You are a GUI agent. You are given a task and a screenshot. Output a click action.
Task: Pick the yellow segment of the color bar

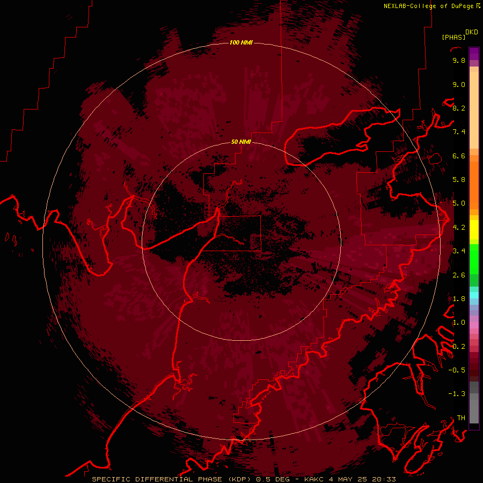click(x=474, y=230)
